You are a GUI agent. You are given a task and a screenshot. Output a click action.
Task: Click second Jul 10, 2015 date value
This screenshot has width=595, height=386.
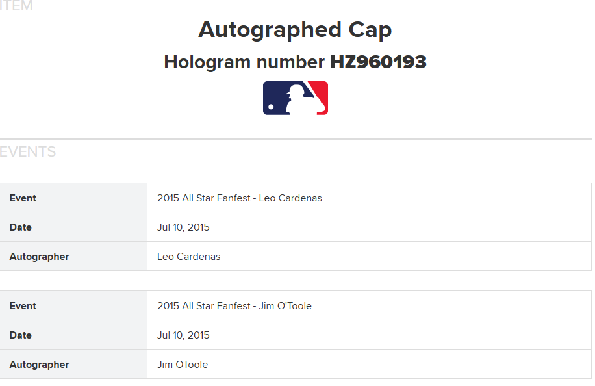tap(183, 335)
